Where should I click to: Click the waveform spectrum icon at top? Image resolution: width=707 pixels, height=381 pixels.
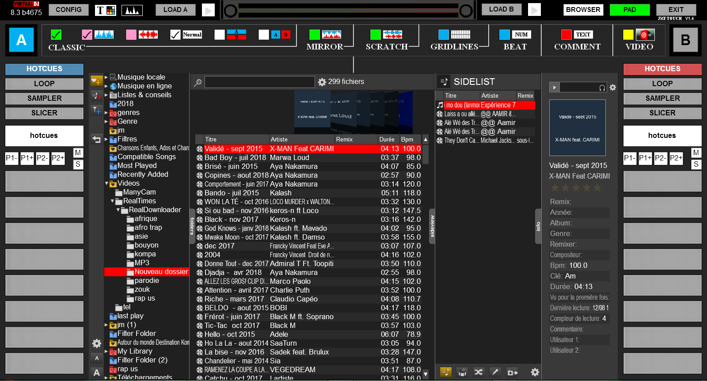point(132,10)
